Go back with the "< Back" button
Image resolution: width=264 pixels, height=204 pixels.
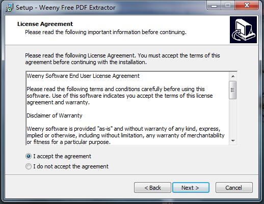(152, 188)
